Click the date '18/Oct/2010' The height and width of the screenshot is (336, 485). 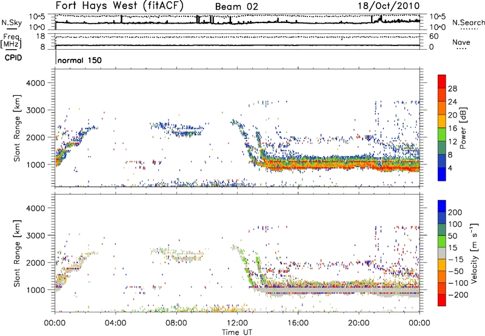click(389, 5)
